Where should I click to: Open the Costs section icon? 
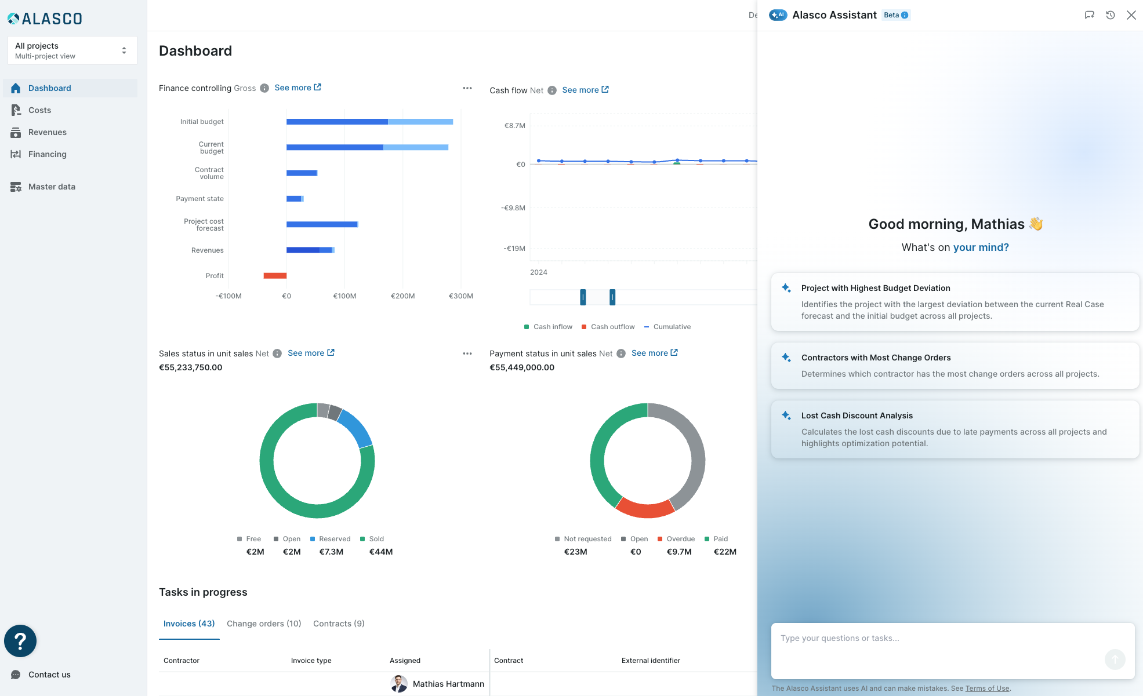click(16, 110)
